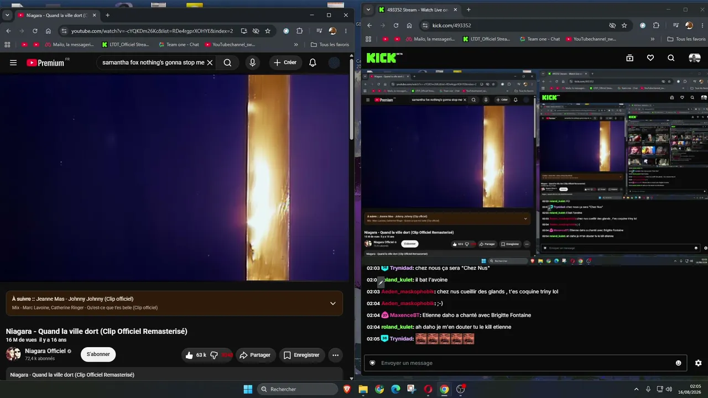
Task: Open tab search dropdown in YouTube window
Action: click(x=7, y=15)
